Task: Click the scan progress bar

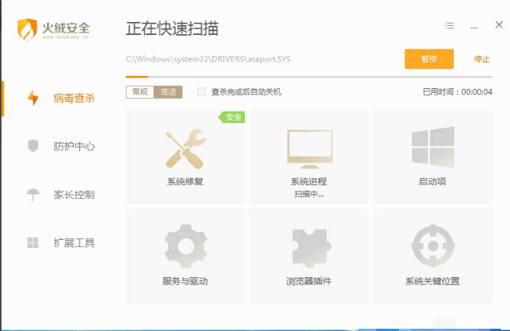Action: (309, 77)
